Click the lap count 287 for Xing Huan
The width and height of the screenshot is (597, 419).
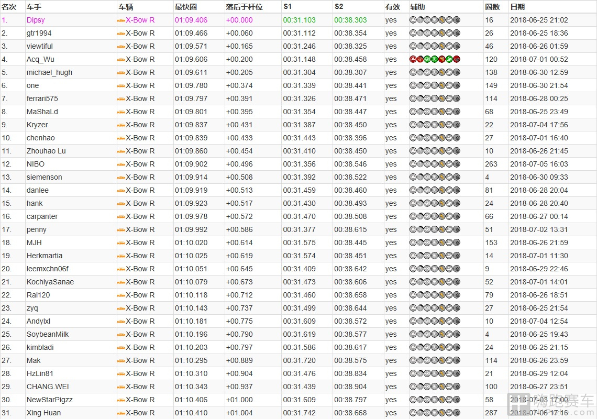click(491, 413)
